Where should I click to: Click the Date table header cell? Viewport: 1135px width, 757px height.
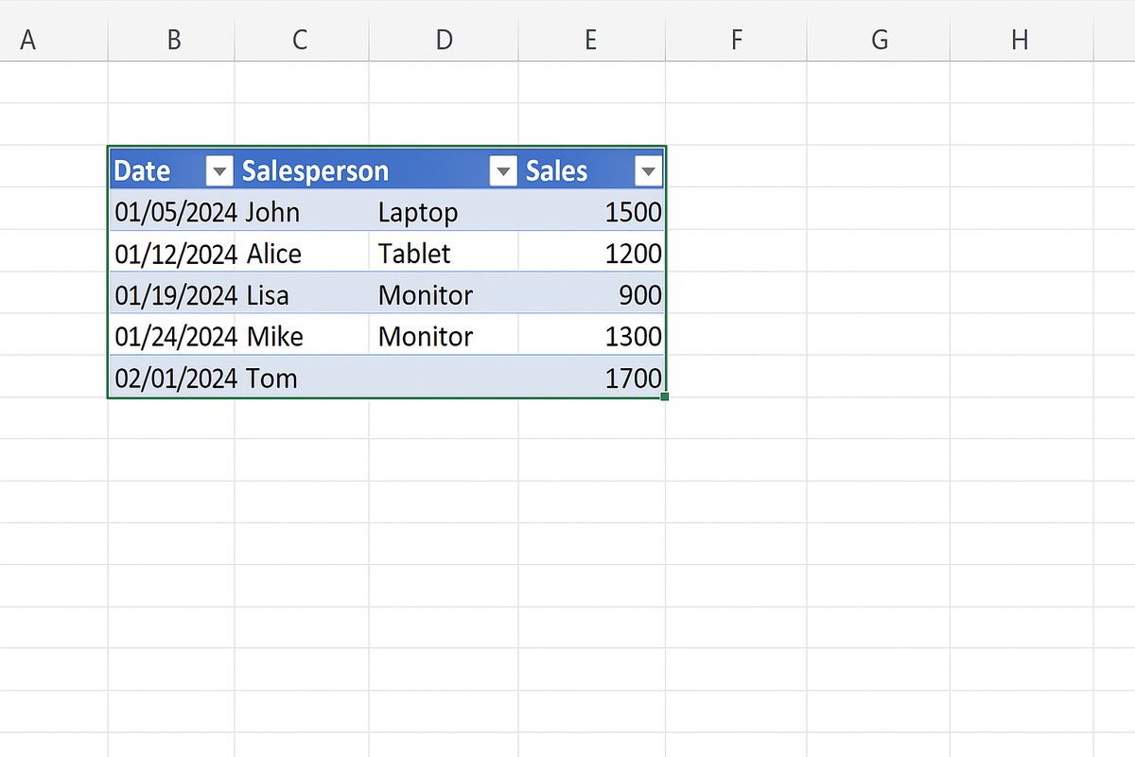click(x=172, y=170)
